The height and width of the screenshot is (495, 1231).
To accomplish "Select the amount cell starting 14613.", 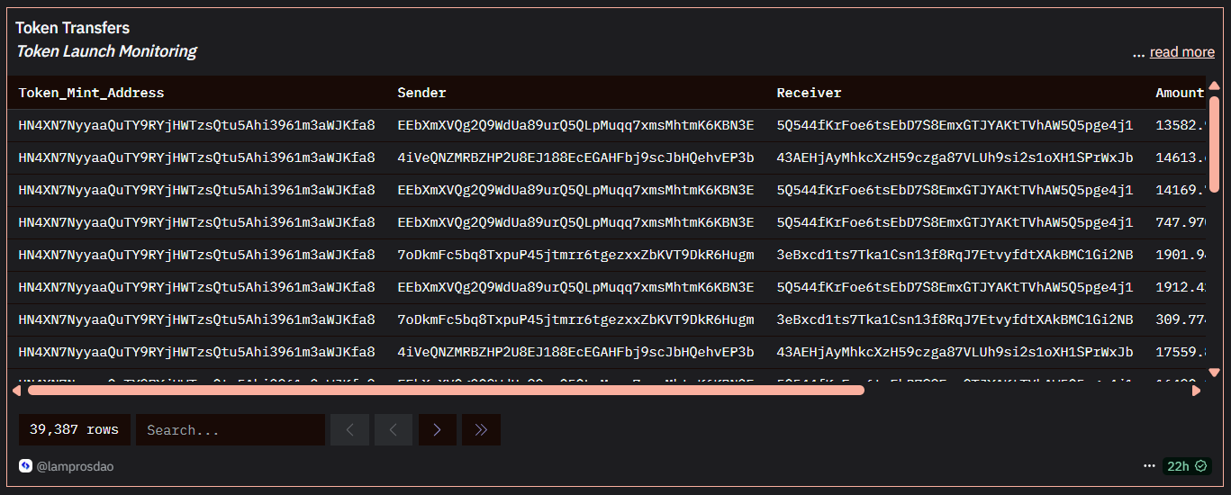I will point(1181,157).
